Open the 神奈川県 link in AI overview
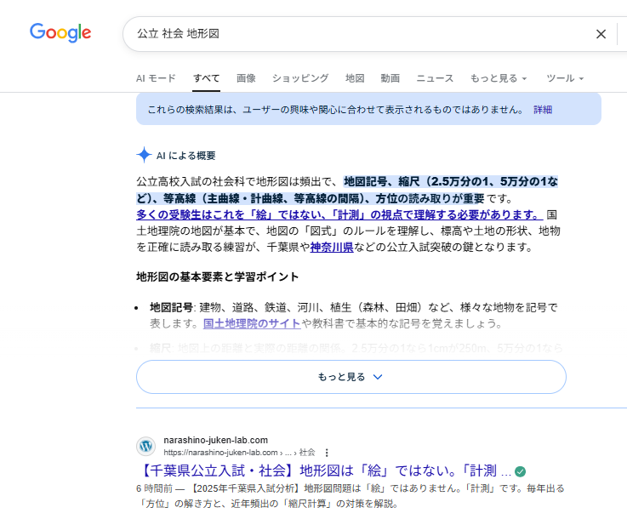The width and height of the screenshot is (627, 519). [x=332, y=248]
